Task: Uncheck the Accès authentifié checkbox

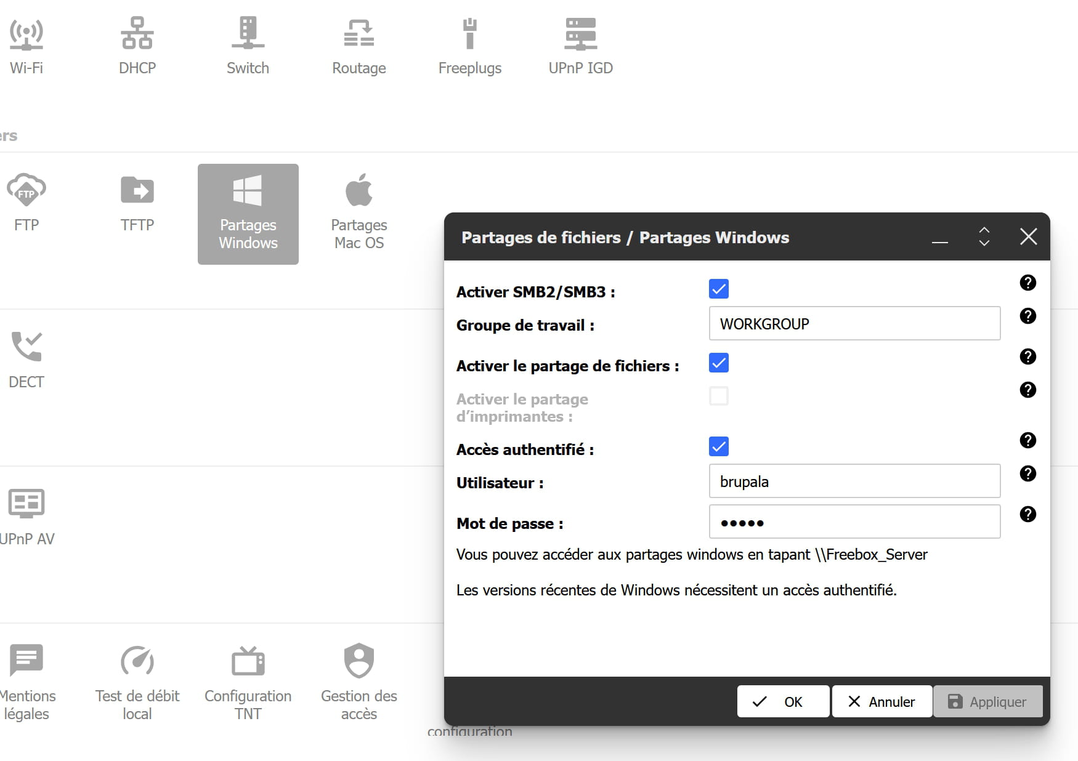Action: (x=719, y=446)
